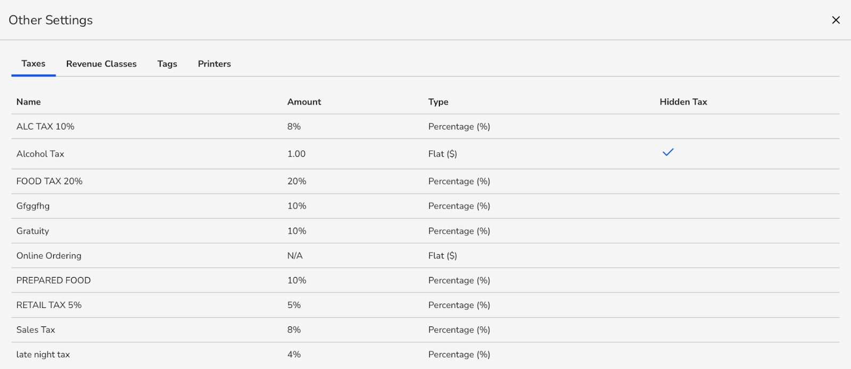Viewport: 851px width, 369px height.
Task: Select the Alcohol Tax entry
Action: (40, 154)
